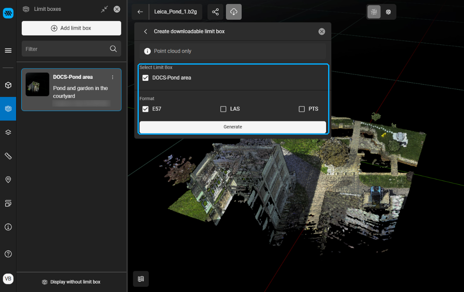Select the point cloud view mode icon
Screen dimensions: 464x292
coord(374,12)
